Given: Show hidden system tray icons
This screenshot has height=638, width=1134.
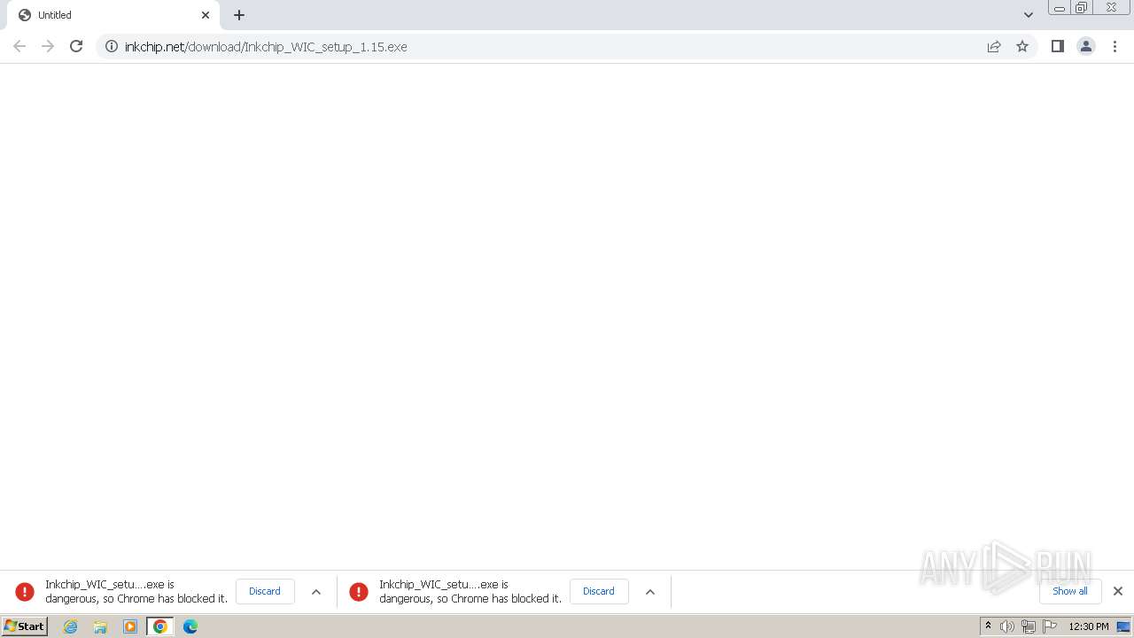Looking at the screenshot, I should (x=988, y=626).
